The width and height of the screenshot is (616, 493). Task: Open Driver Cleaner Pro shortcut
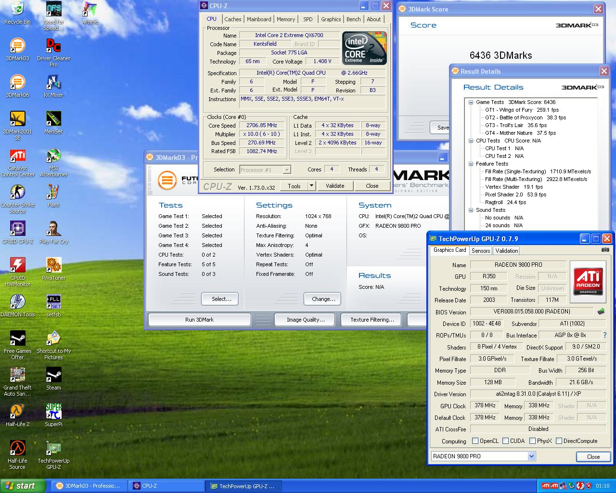53,53
